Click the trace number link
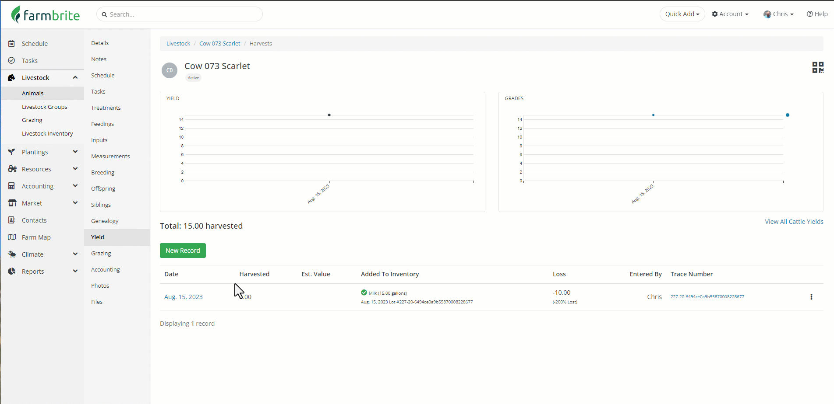 [707, 296]
